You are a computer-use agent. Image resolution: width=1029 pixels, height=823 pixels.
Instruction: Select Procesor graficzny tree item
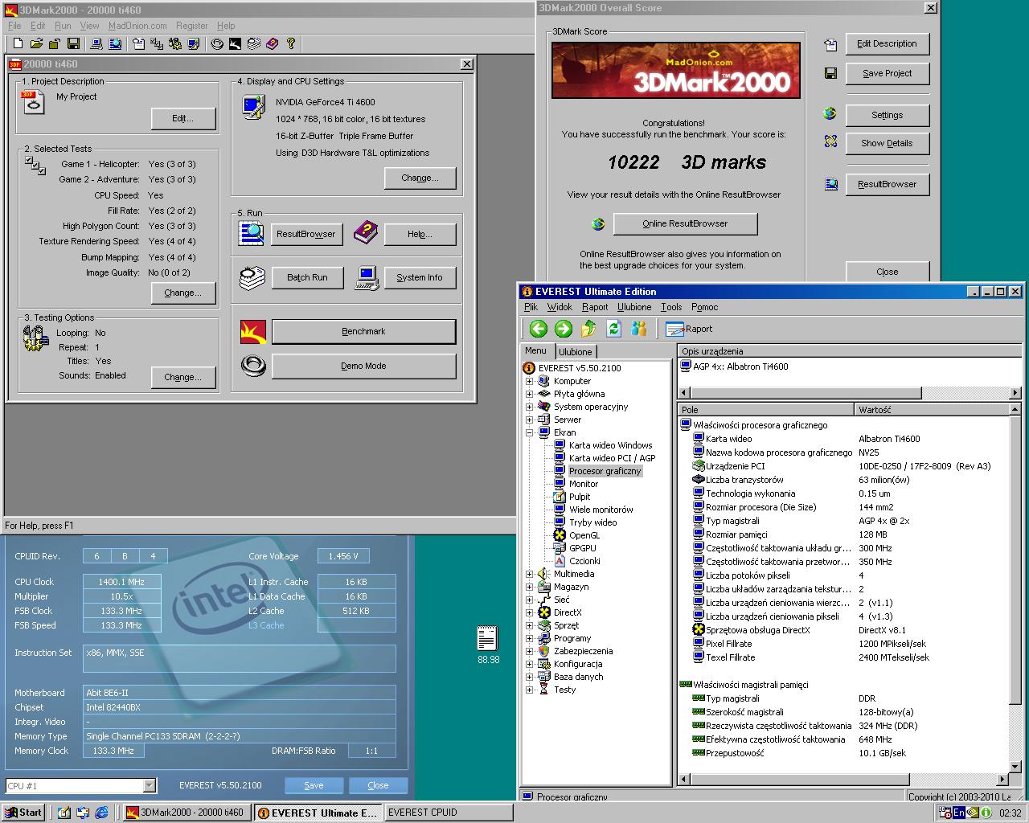click(605, 471)
